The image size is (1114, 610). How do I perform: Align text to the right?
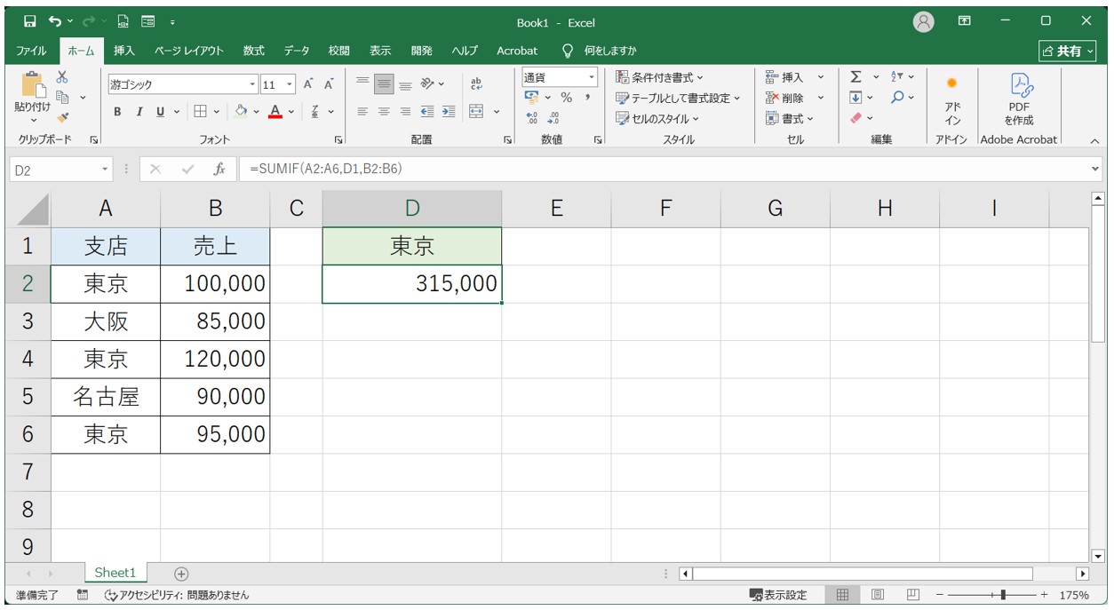(405, 112)
